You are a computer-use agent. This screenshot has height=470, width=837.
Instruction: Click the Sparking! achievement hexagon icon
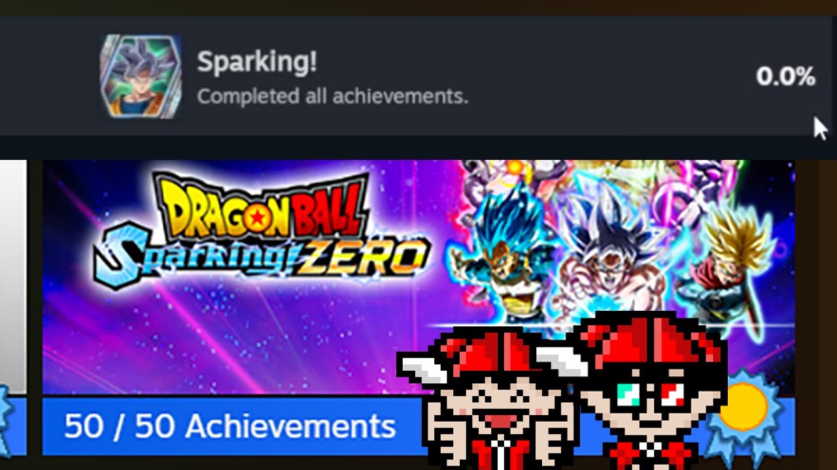[x=141, y=76]
